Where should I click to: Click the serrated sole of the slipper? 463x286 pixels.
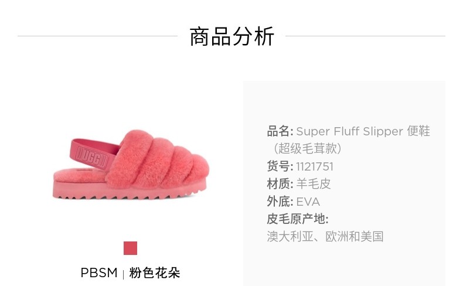point(124,191)
